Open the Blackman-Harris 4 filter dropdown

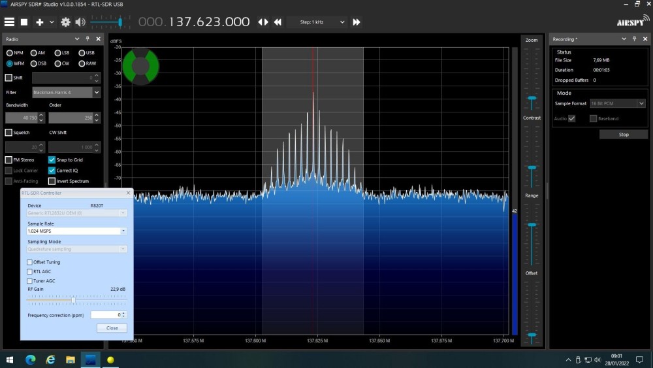click(x=66, y=93)
